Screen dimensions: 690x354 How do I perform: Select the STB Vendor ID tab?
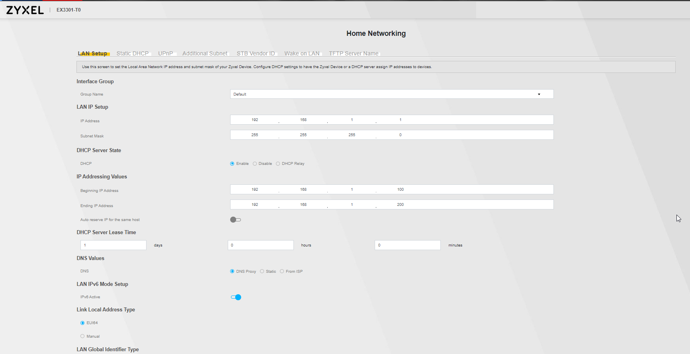click(256, 53)
